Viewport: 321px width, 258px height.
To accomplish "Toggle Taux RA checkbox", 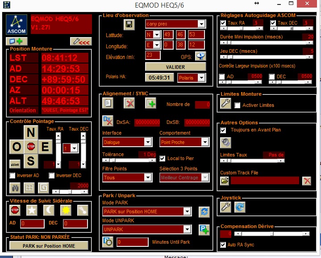I will [x=223, y=23].
